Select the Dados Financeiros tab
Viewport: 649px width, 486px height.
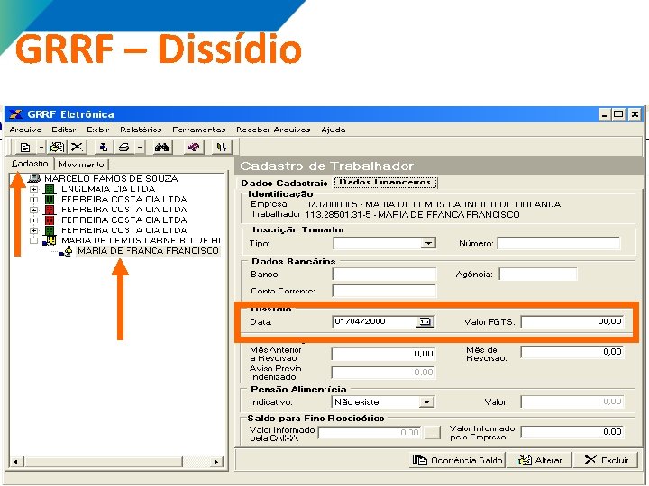[x=386, y=182]
